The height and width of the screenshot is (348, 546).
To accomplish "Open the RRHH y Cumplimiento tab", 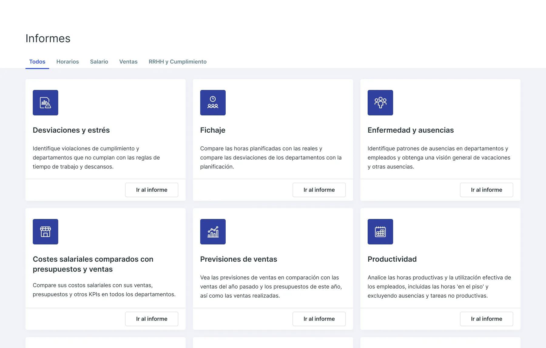I will 177,62.
